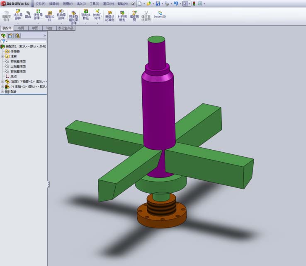Switch to the Sketch (草图) tab

click(x=35, y=28)
